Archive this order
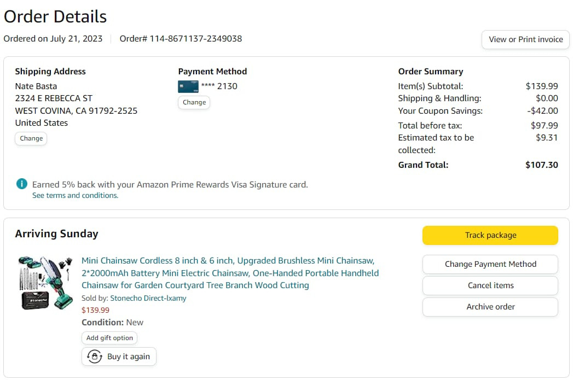573x380 pixels. (490, 307)
